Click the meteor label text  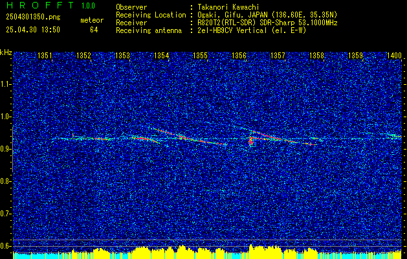tap(92, 20)
